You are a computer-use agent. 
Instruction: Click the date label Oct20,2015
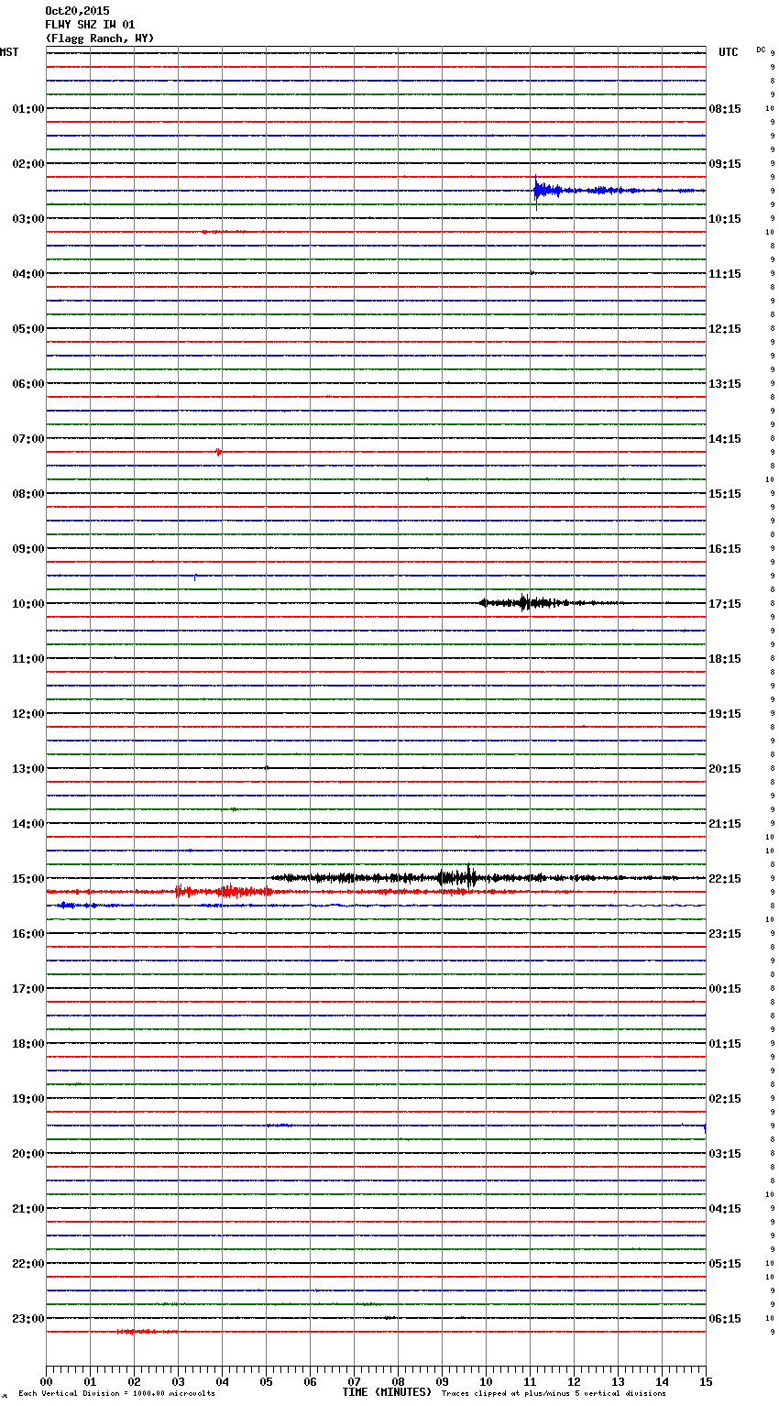click(x=77, y=11)
